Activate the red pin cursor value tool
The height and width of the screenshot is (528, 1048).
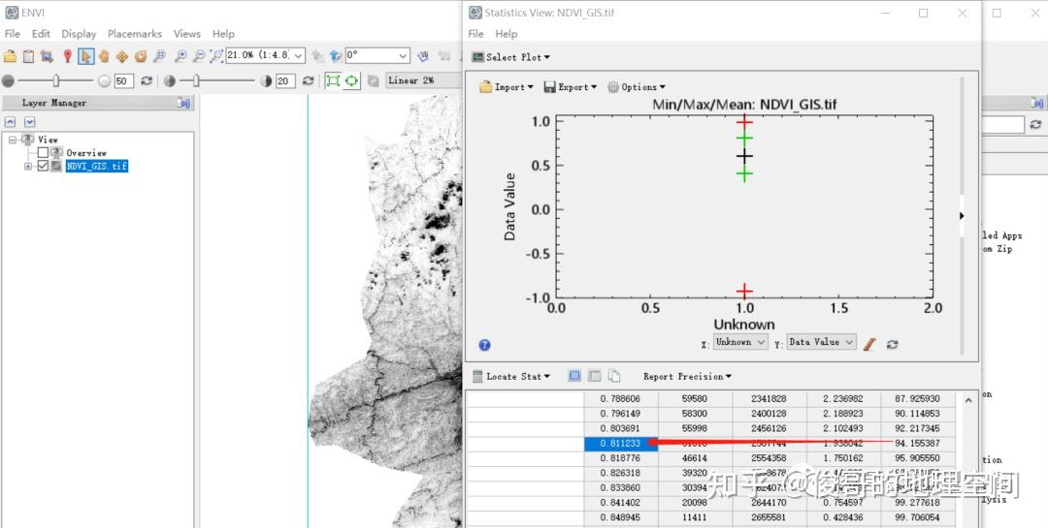[67, 57]
